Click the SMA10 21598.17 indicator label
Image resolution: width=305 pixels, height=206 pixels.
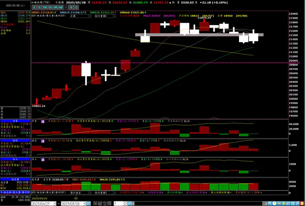pos(72,12)
